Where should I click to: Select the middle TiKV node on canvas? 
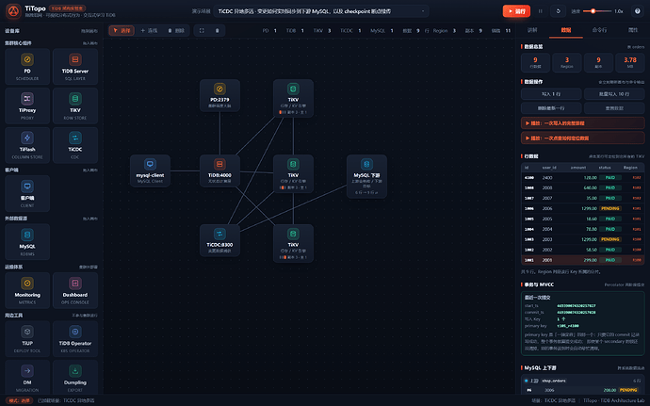pyautogui.click(x=293, y=173)
